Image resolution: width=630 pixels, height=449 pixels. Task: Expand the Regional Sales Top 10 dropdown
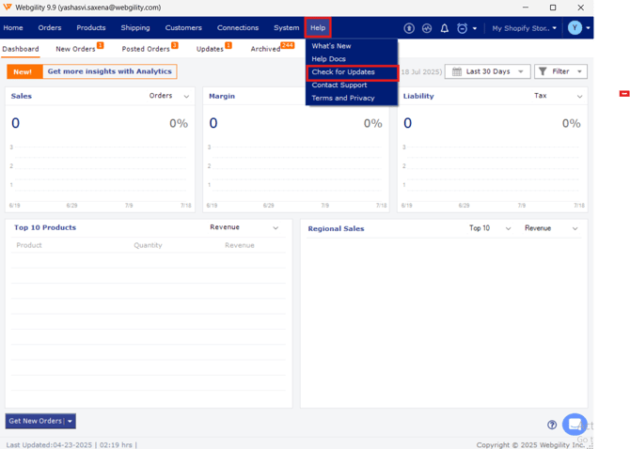(490, 228)
